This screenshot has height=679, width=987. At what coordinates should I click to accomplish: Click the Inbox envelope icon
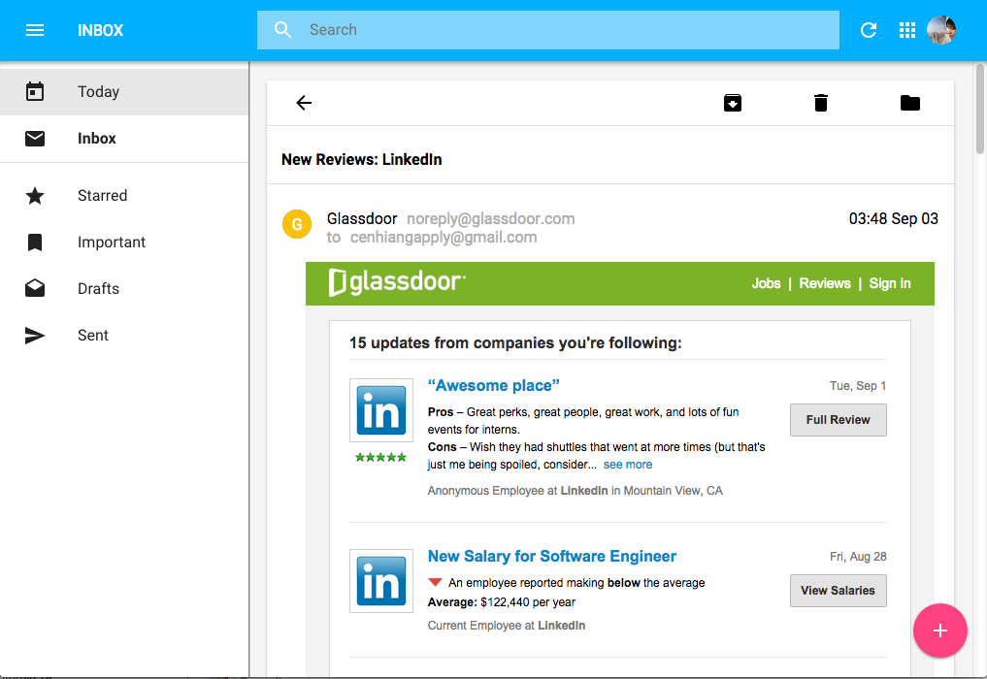coord(35,139)
